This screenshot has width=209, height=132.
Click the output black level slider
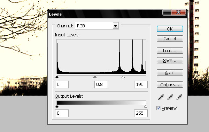click(57, 106)
